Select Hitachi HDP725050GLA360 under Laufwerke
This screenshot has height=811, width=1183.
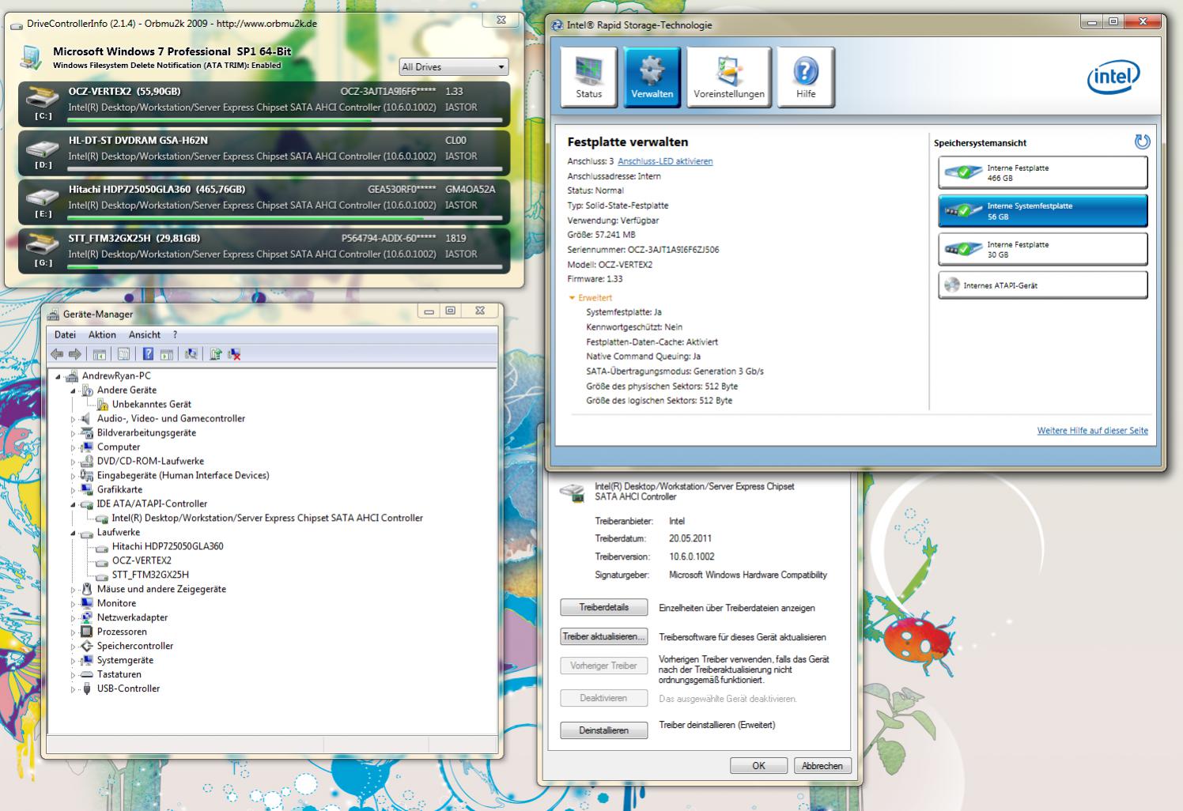click(x=168, y=546)
